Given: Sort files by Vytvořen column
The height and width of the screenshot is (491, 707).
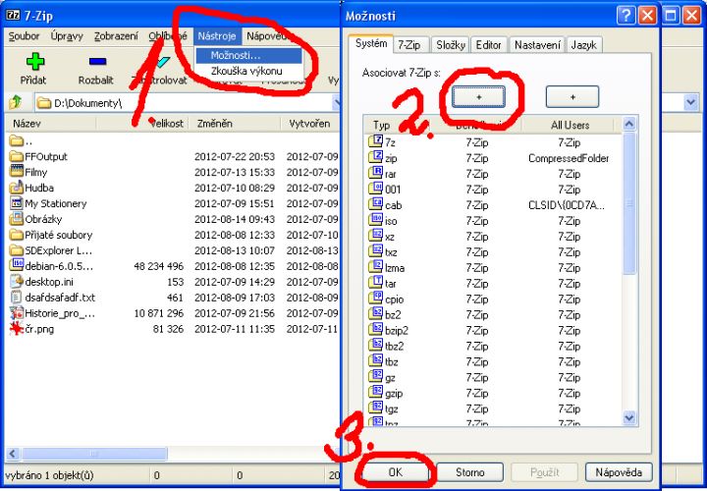Looking at the screenshot, I should click(310, 124).
